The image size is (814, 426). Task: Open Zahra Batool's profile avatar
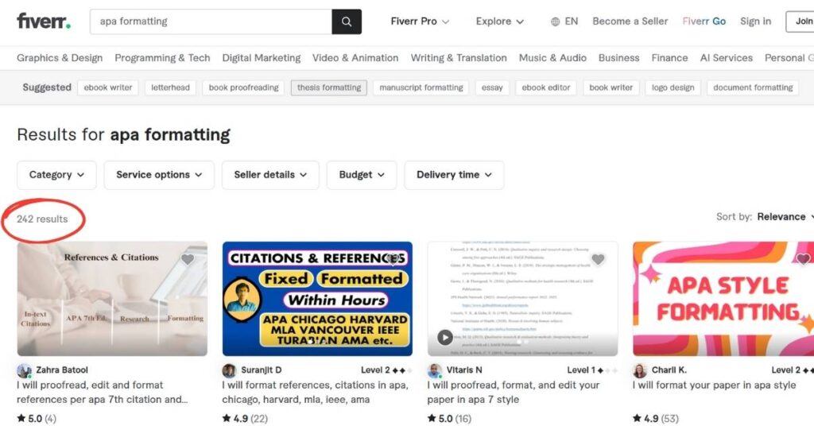coord(24,370)
